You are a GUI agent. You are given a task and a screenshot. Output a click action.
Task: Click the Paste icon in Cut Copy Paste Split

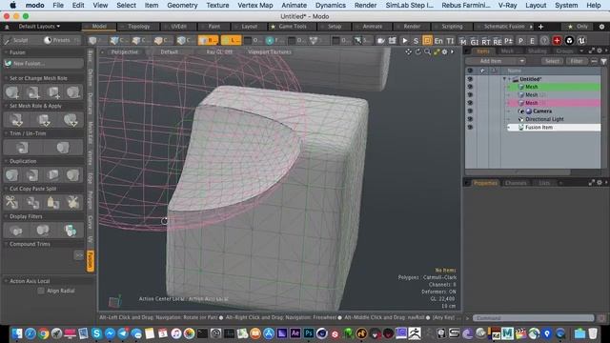click(53, 202)
